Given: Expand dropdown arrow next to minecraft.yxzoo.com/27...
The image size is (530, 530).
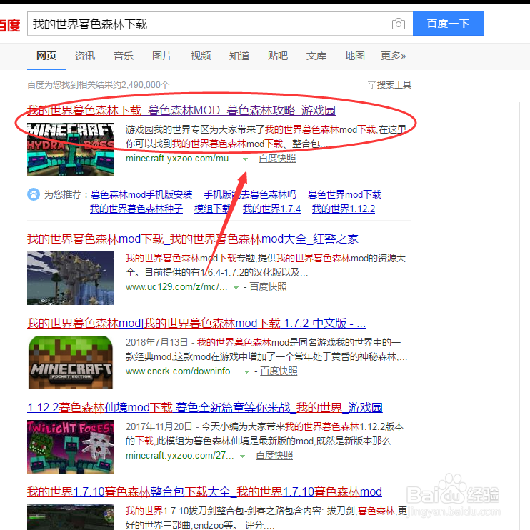Looking at the screenshot, I should point(242,456).
